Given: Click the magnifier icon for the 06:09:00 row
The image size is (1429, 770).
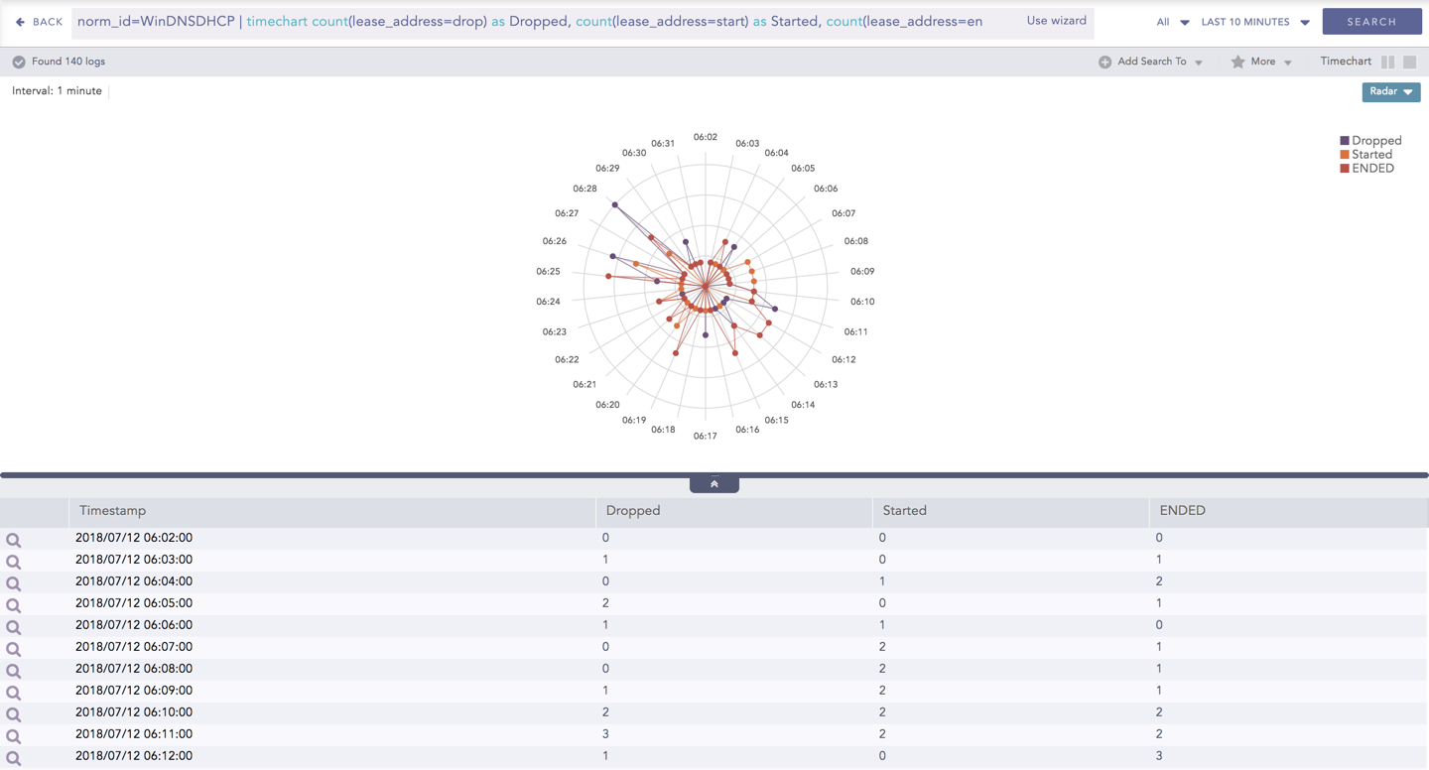Looking at the screenshot, I should (14, 693).
